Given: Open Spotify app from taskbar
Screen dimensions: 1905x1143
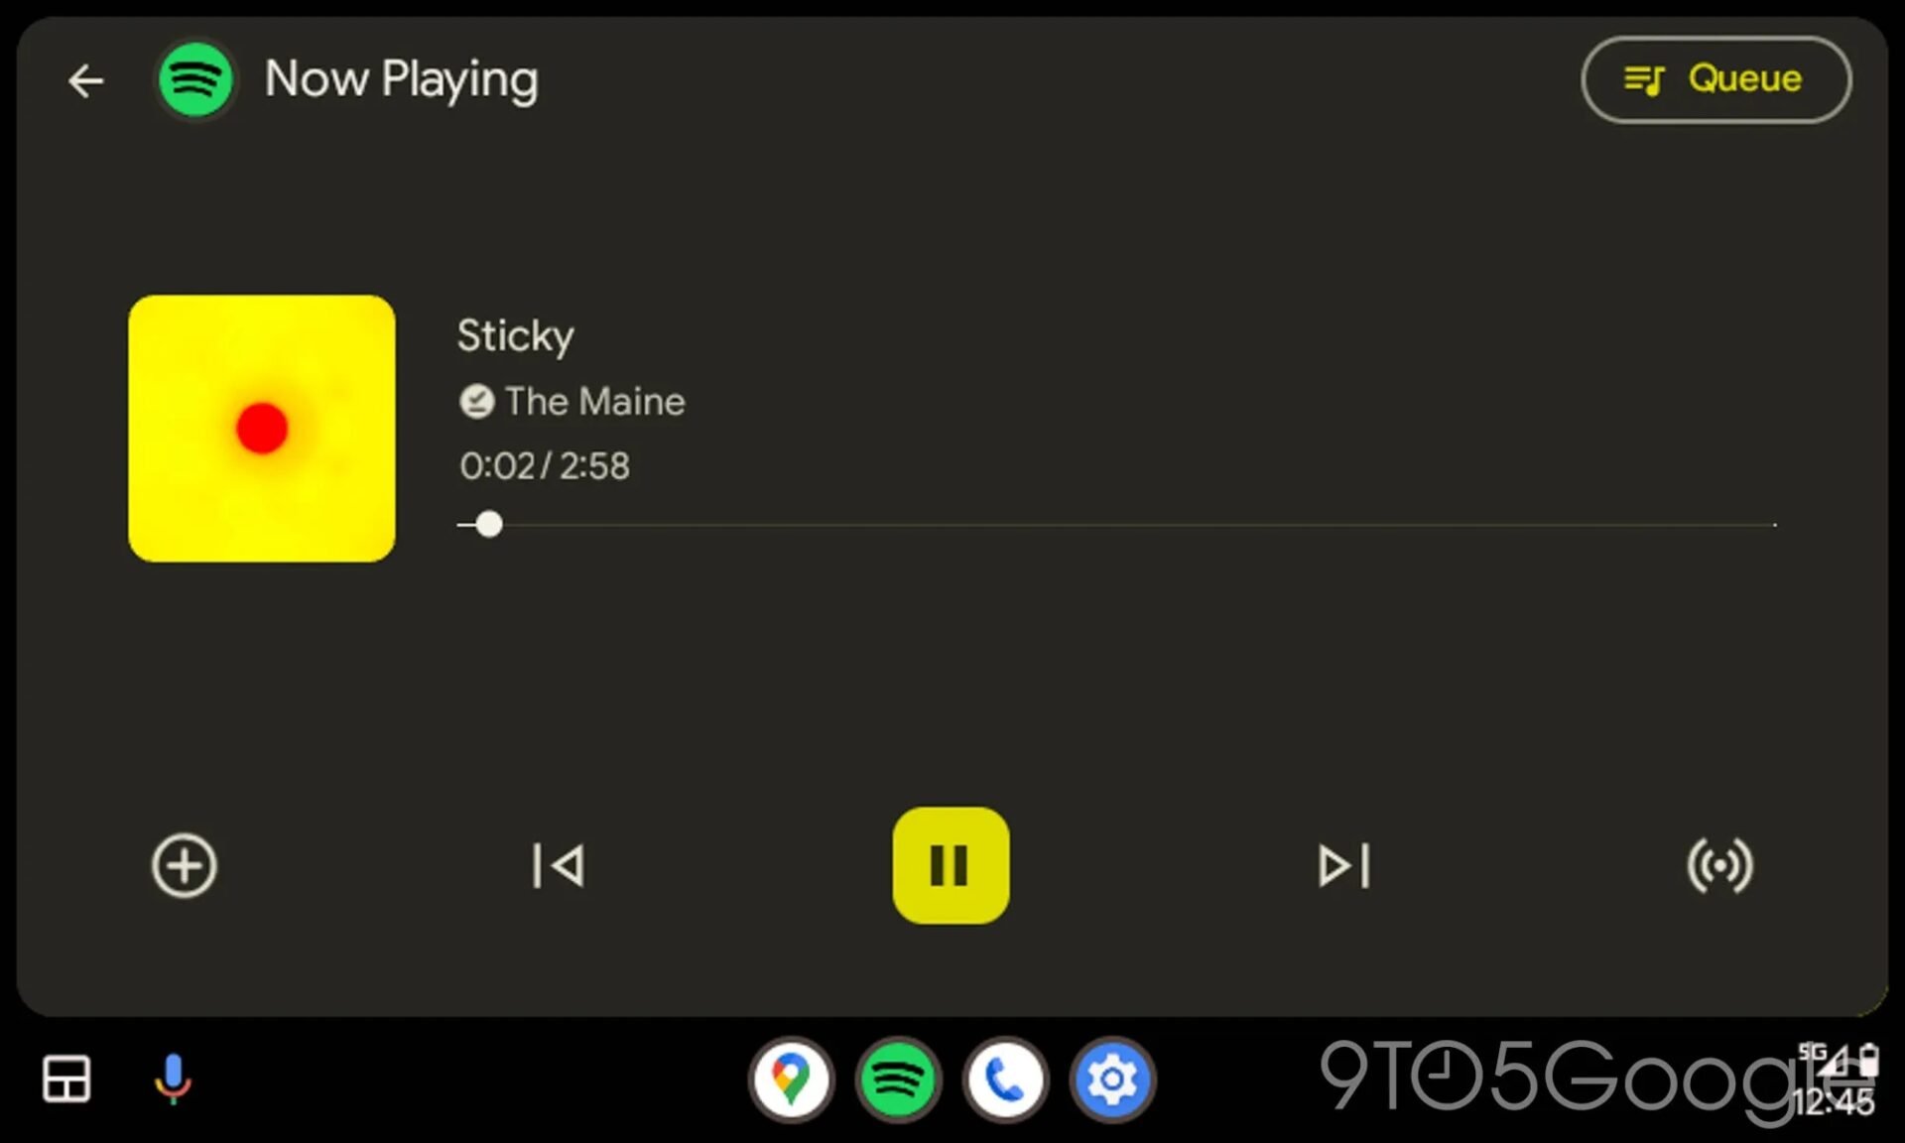Looking at the screenshot, I should coord(898,1079).
